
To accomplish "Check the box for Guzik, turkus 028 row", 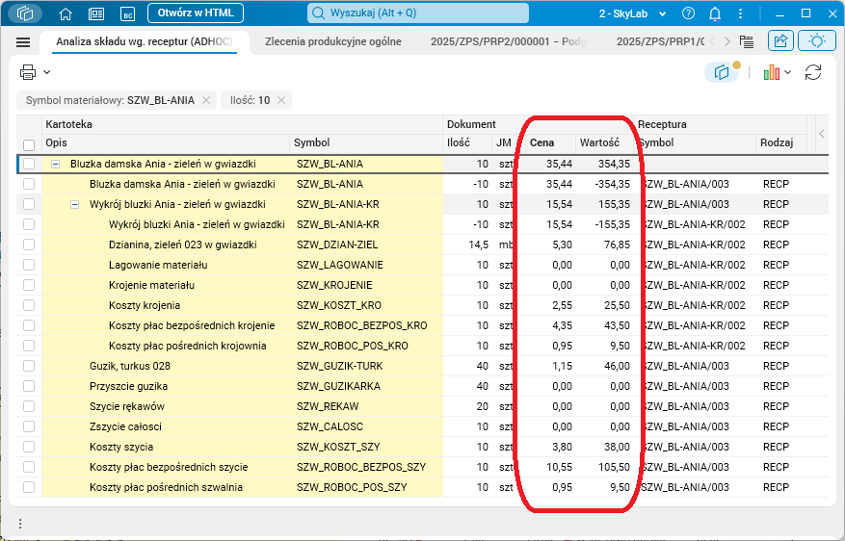I will point(29,366).
